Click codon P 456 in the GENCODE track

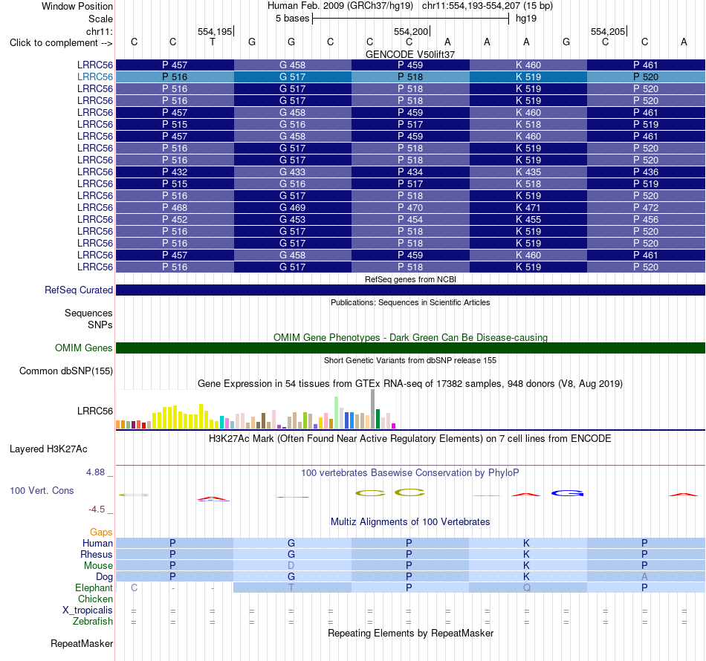coord(646,220)
